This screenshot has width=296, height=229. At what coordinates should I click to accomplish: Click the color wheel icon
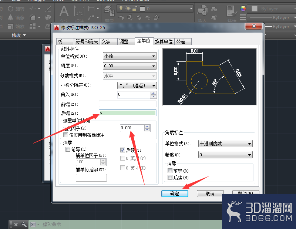[x=243, y=9]
